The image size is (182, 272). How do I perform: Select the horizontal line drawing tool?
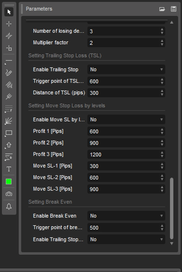[x=9, y=61]
